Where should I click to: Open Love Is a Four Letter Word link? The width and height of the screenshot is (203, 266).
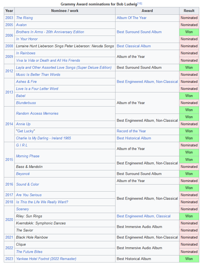37,89
